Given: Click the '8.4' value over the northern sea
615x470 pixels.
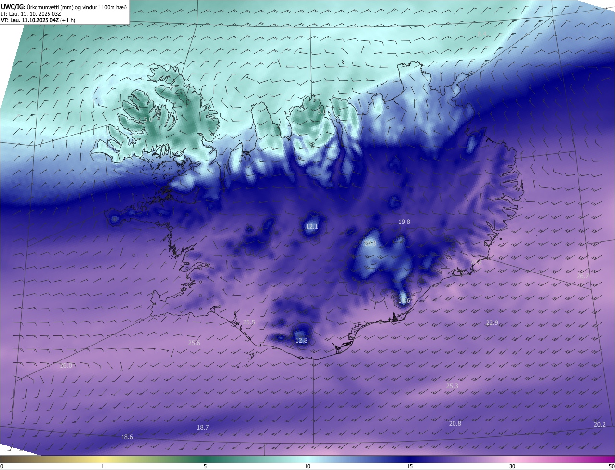Looking at the screenshot, I should point(482,34).
